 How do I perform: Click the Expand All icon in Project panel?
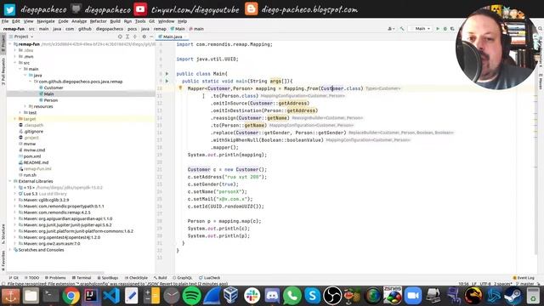[x=127, y=37]
